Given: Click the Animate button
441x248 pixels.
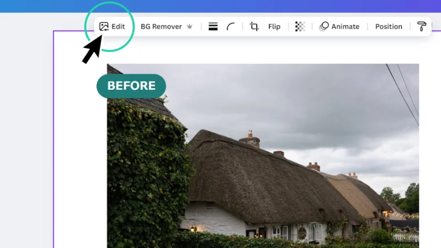Looking at the screenshot, I should pos(339,26).
